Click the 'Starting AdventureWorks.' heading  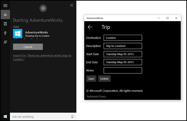tap(38, 20)
